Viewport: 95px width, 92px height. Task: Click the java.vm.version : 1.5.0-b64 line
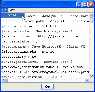[x=29, y=26]
